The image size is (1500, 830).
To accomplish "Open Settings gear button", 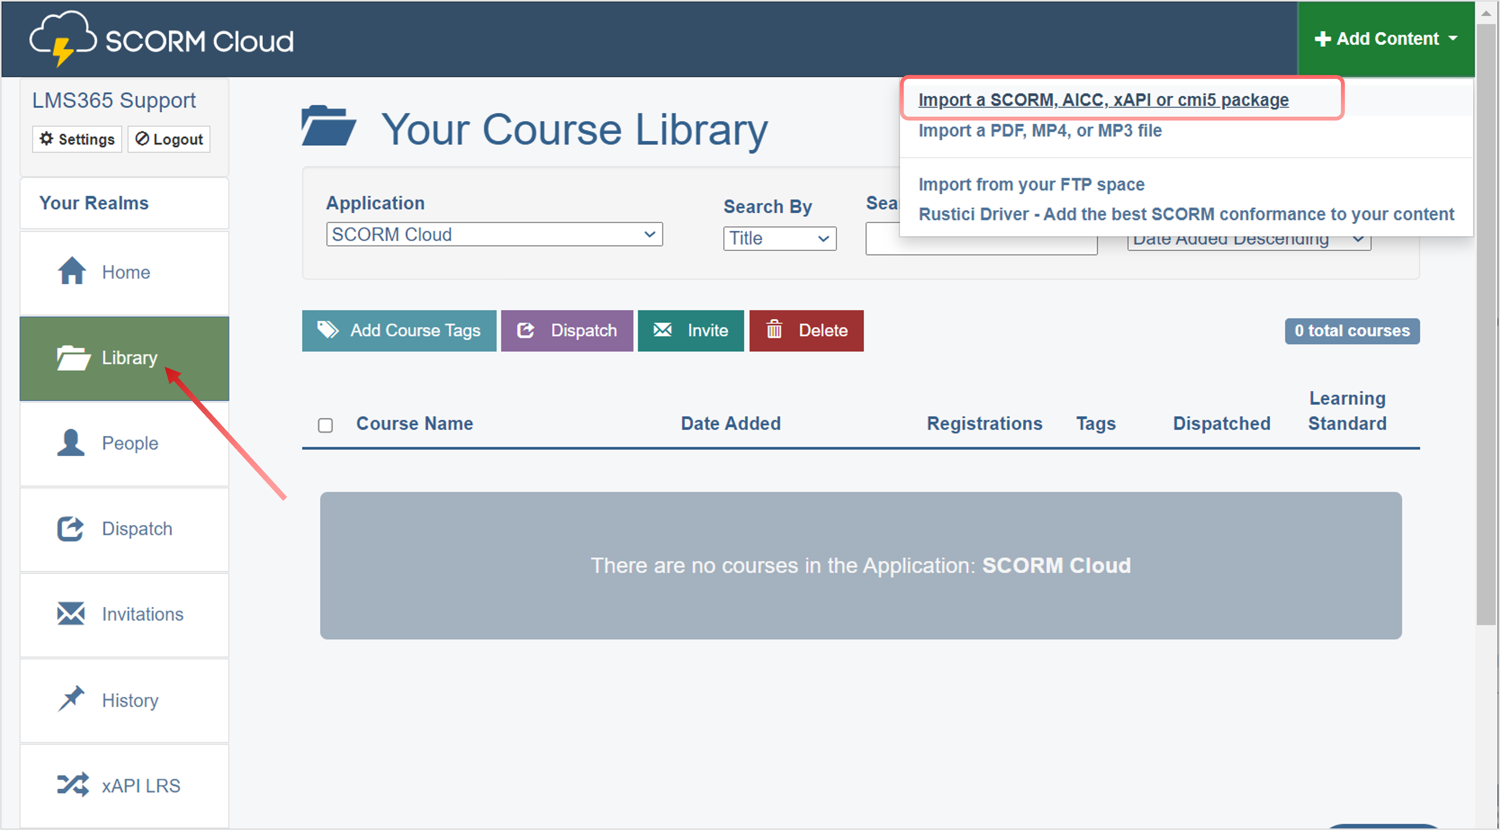I will point(77,139).
